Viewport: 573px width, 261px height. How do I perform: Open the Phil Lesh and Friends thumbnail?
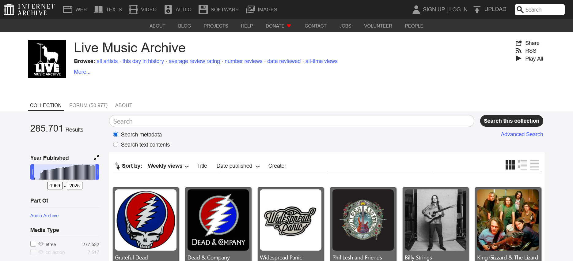coord(363,220)
